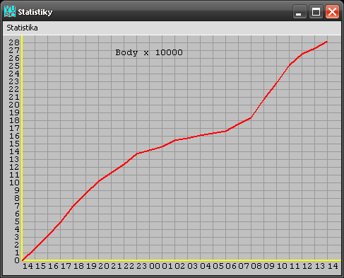
Task: Click the X-axis hour label 12
Action: coord(307,266)
